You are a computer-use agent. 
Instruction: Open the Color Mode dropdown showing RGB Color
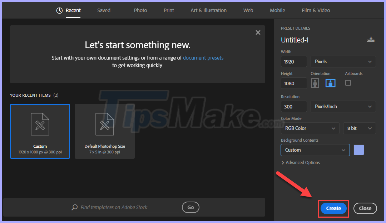pyautogui.click(x=310, y=128)
